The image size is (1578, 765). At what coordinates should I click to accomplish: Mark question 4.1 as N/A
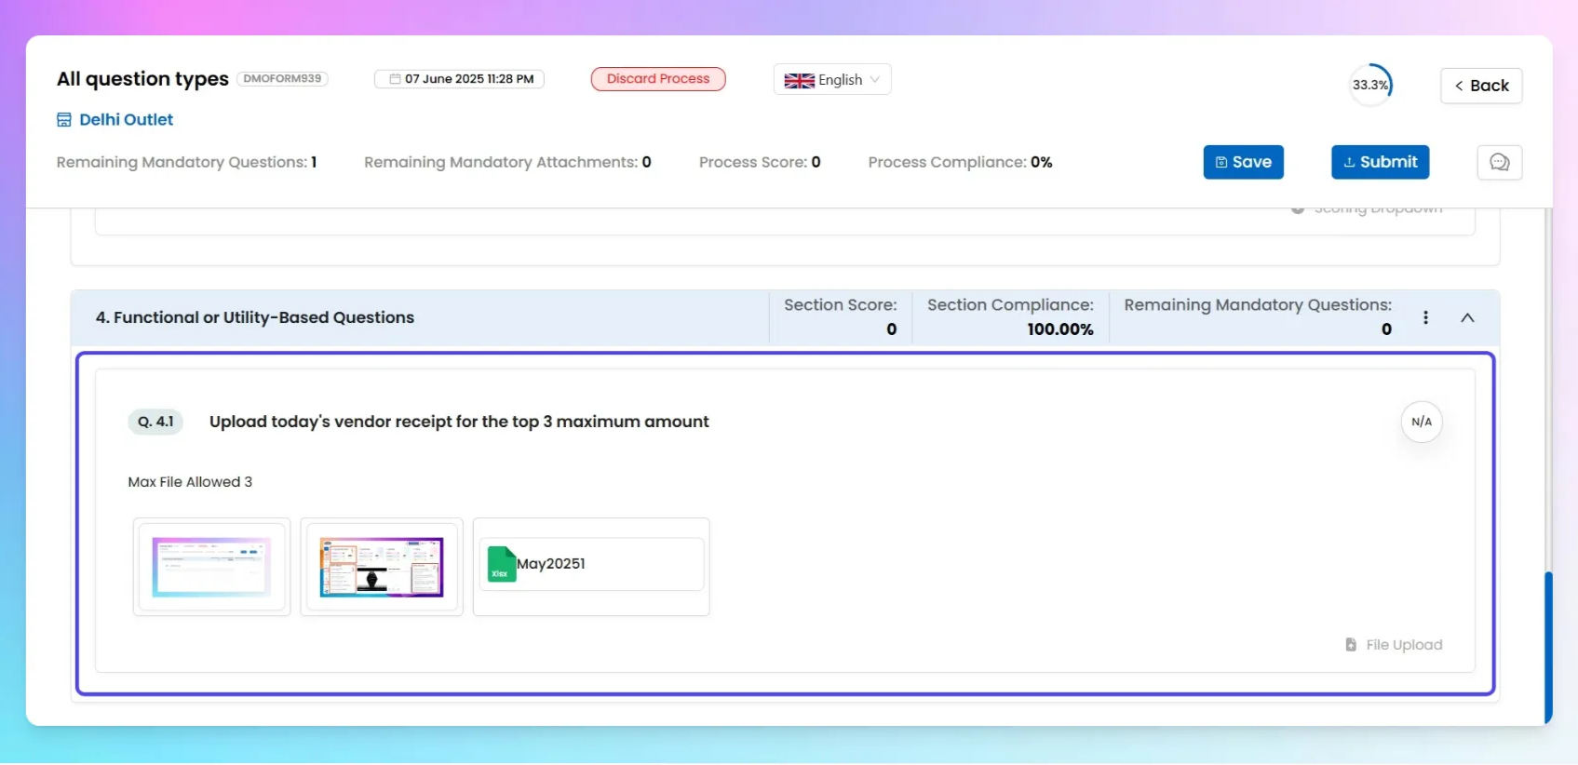pos(1422,422)
